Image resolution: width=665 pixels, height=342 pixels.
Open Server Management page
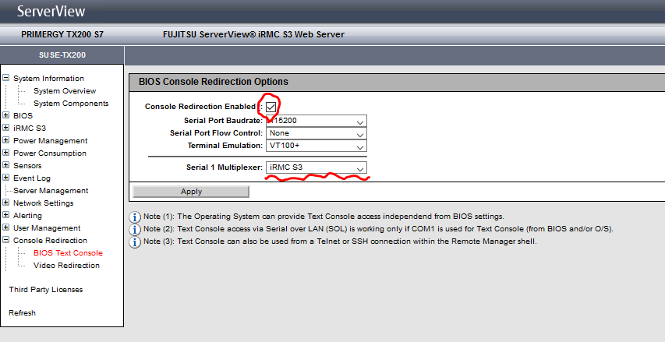51,191
